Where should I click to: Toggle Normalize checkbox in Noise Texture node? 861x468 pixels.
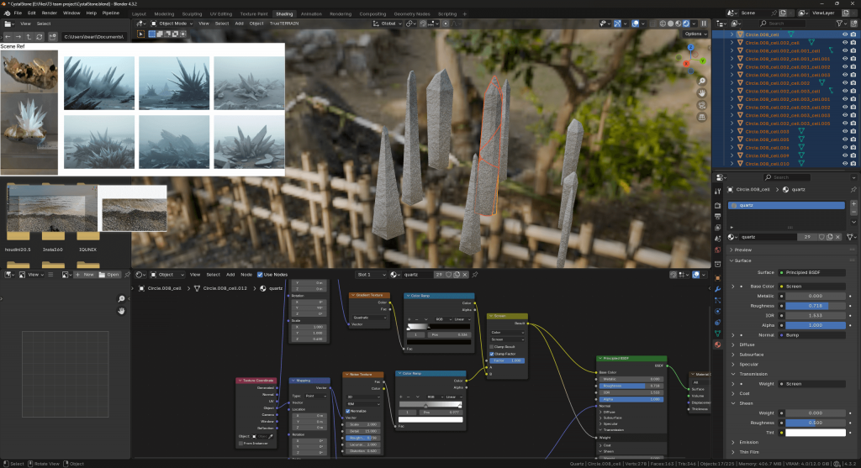[348, 411]
